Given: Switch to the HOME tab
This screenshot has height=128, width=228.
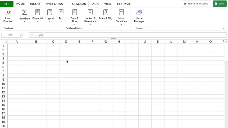Looking at the screenshot, I should click(x=20, y=4).
